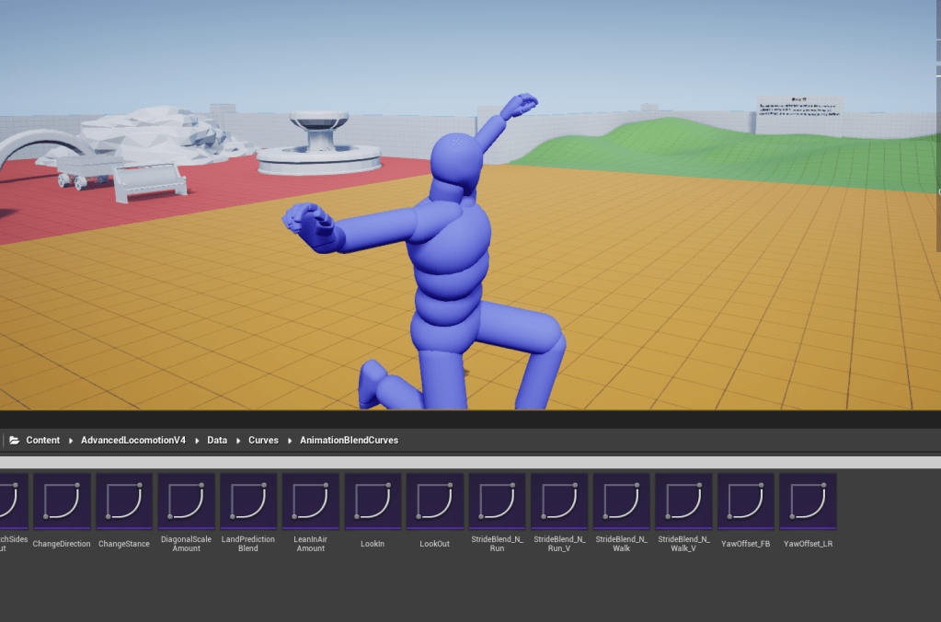The width and height of the screenshot is (941, 622).
Task: Go to AdvancedLocomotionV4 folder in breadcrumb
Action: coord(133,441)
